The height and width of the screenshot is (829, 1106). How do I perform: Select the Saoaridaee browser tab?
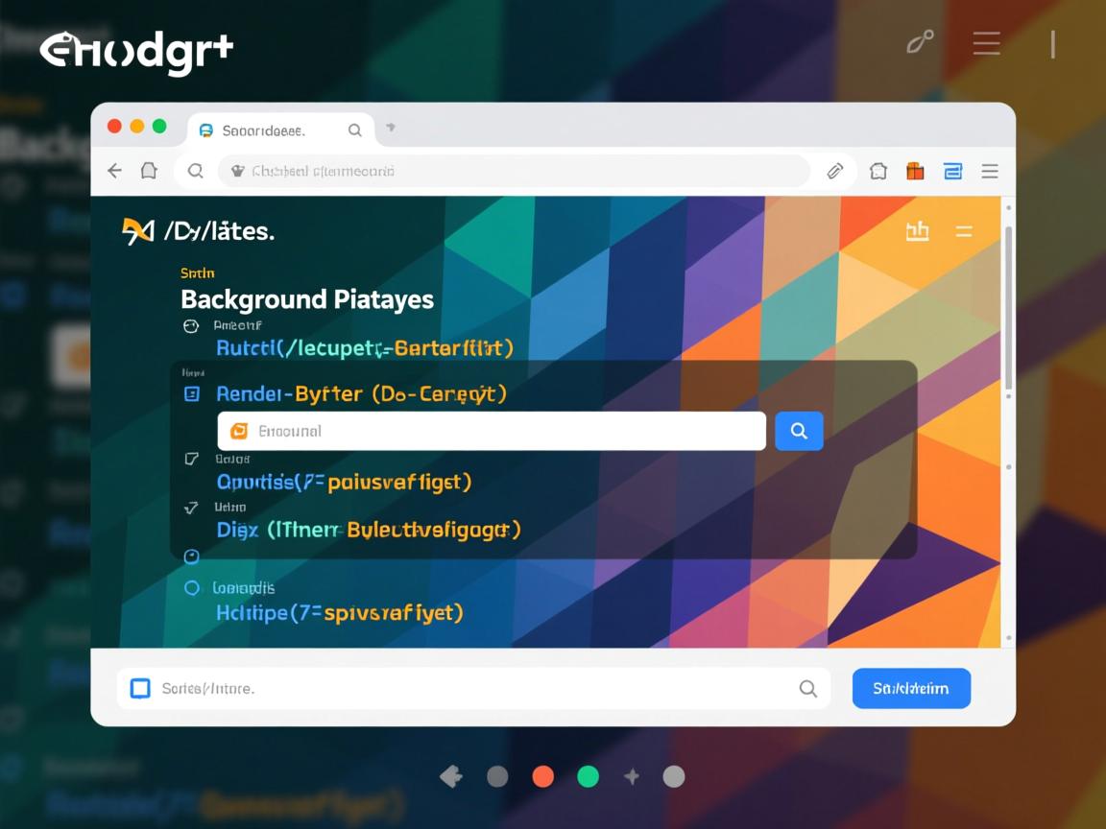click(264, 130)
